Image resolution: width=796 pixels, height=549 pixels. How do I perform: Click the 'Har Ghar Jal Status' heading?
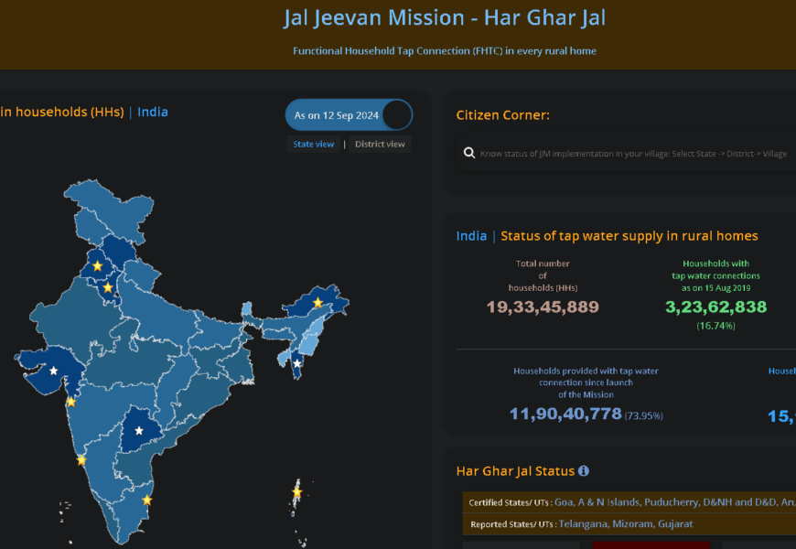pos(515,471)
